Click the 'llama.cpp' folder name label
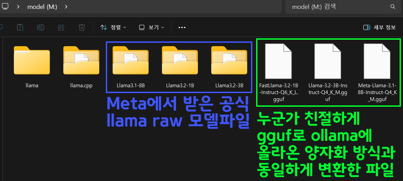 tap(81, 86)
